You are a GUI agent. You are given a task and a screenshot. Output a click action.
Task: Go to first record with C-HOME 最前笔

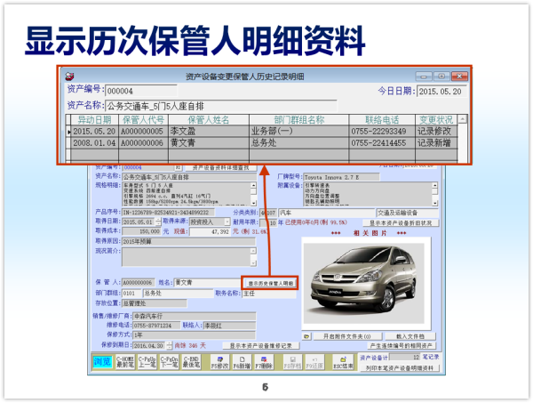coord(125,362)
